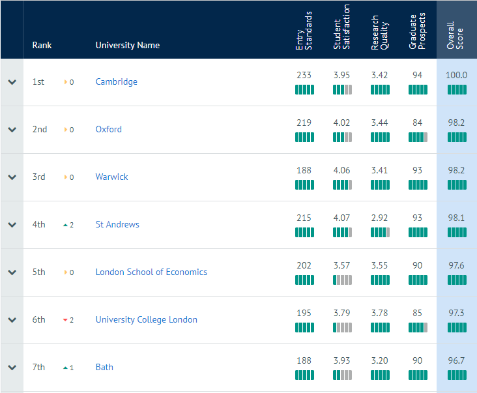Click Bath's Student Satisfaction bar indicator
Viewport: 477px width, 393px height.
click(x=342, y=375)
